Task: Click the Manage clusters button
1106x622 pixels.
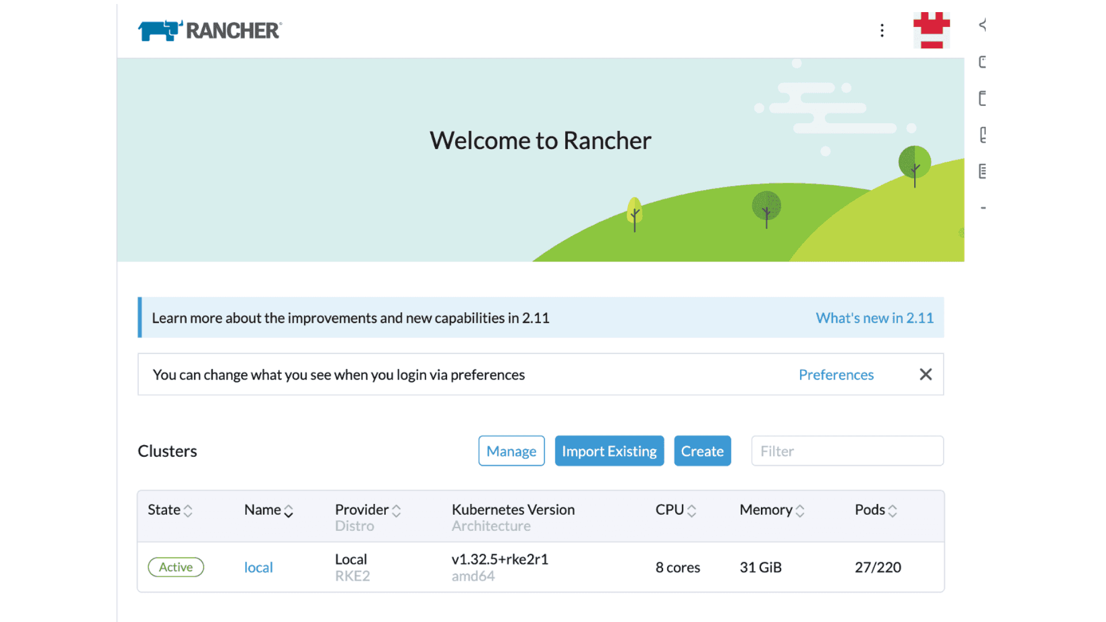Action: pos(512,451)
